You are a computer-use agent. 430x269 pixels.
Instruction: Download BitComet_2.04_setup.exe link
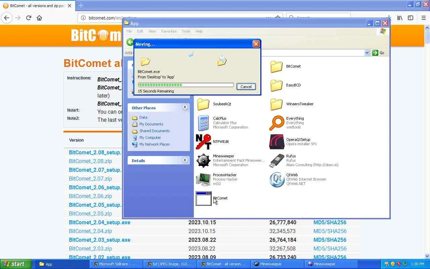click(99, 222)
